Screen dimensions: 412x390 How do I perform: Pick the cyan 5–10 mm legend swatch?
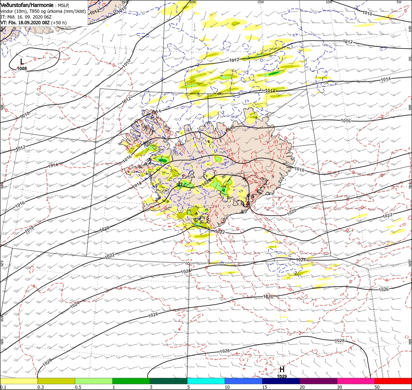[206, 381]
